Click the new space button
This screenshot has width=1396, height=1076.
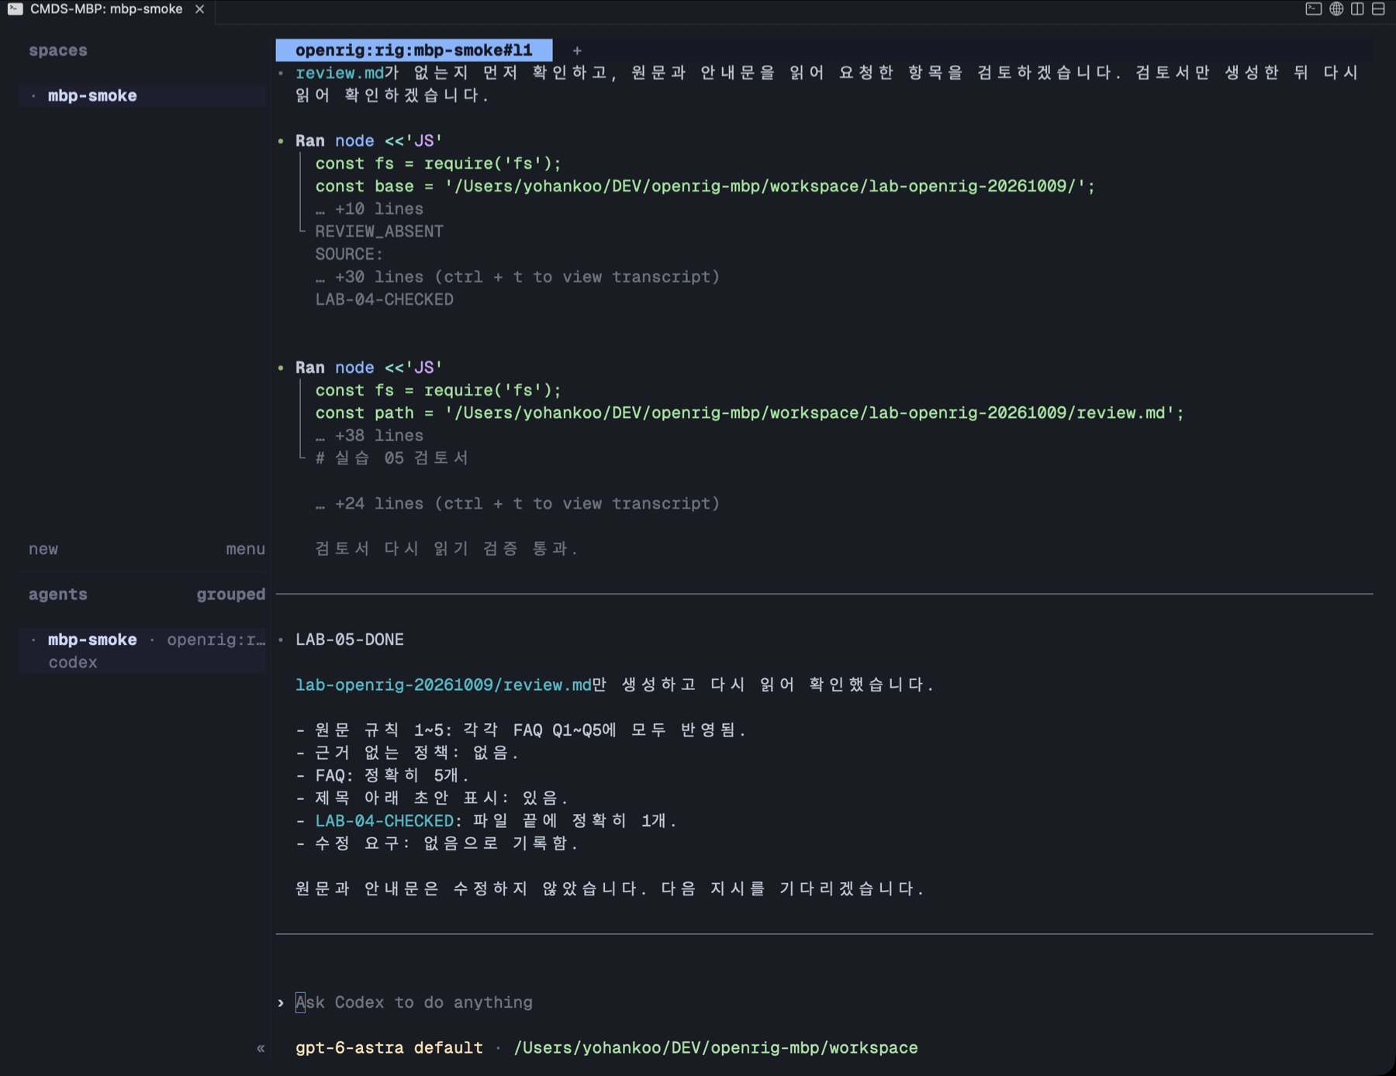pyautogui.click(x=43, y=549)
